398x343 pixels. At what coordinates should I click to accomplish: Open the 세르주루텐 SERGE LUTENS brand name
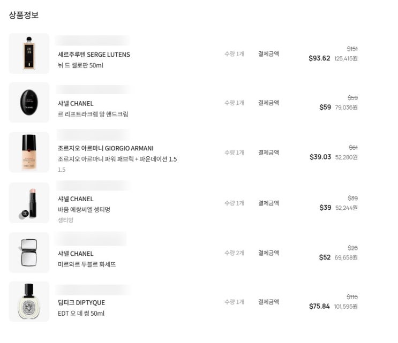pyautogui.click(x=94, y=55)
